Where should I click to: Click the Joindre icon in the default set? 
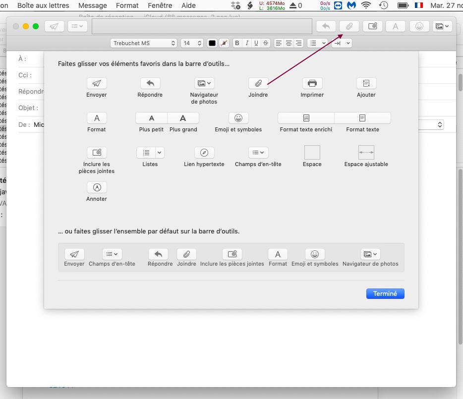pyautogui.click(x=186, y=254)
